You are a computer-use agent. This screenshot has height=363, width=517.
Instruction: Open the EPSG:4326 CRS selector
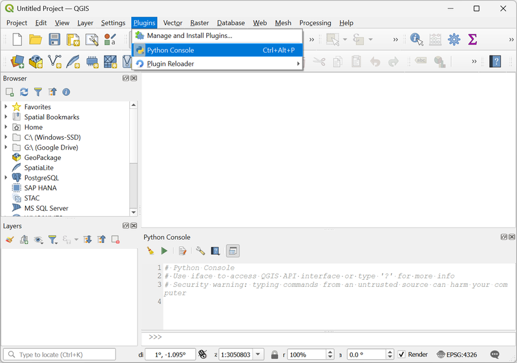(x=457, y=355)
